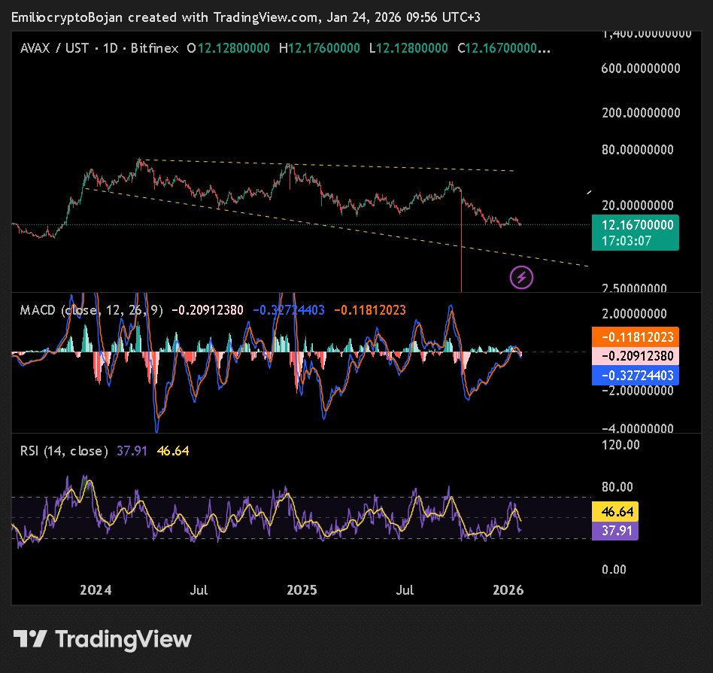This screenshot has width=713, height=673.
Task: Click the TradingView wordmark text
Action: (x=123, y=639)
